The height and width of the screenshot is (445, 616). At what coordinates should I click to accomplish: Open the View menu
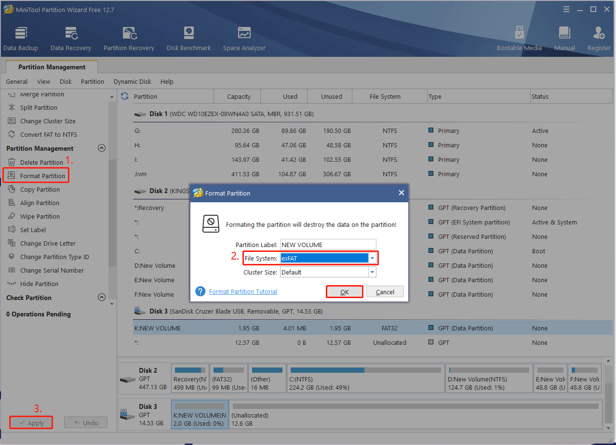coord(43,81)
